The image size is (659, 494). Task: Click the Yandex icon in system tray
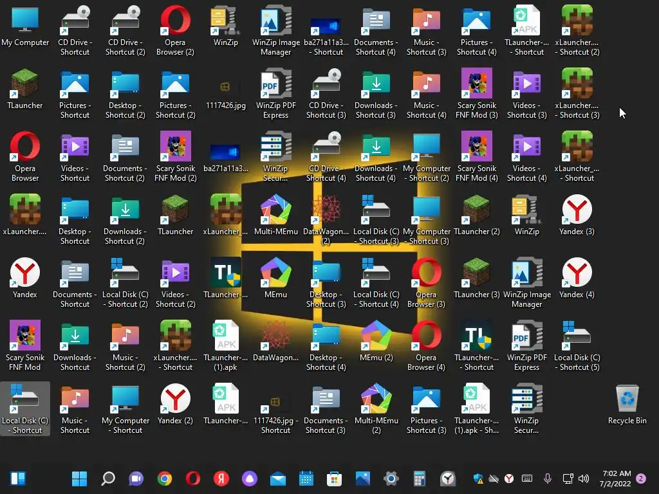(509, 478)
